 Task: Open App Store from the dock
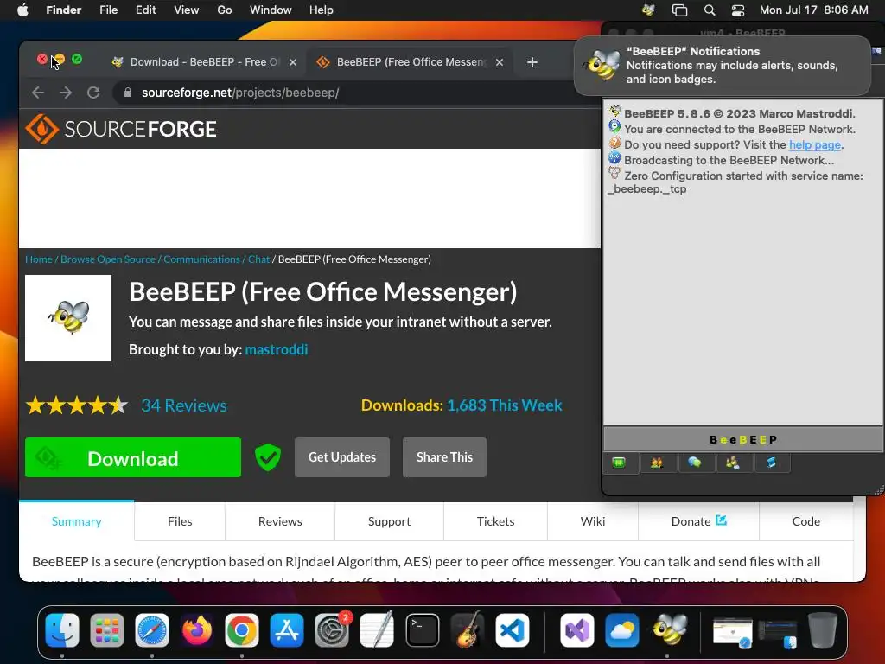[x=287, y=630]
